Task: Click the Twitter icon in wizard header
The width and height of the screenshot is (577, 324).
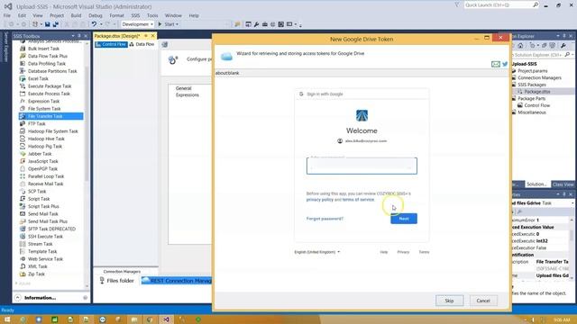Action: click(x=505, y=64)
